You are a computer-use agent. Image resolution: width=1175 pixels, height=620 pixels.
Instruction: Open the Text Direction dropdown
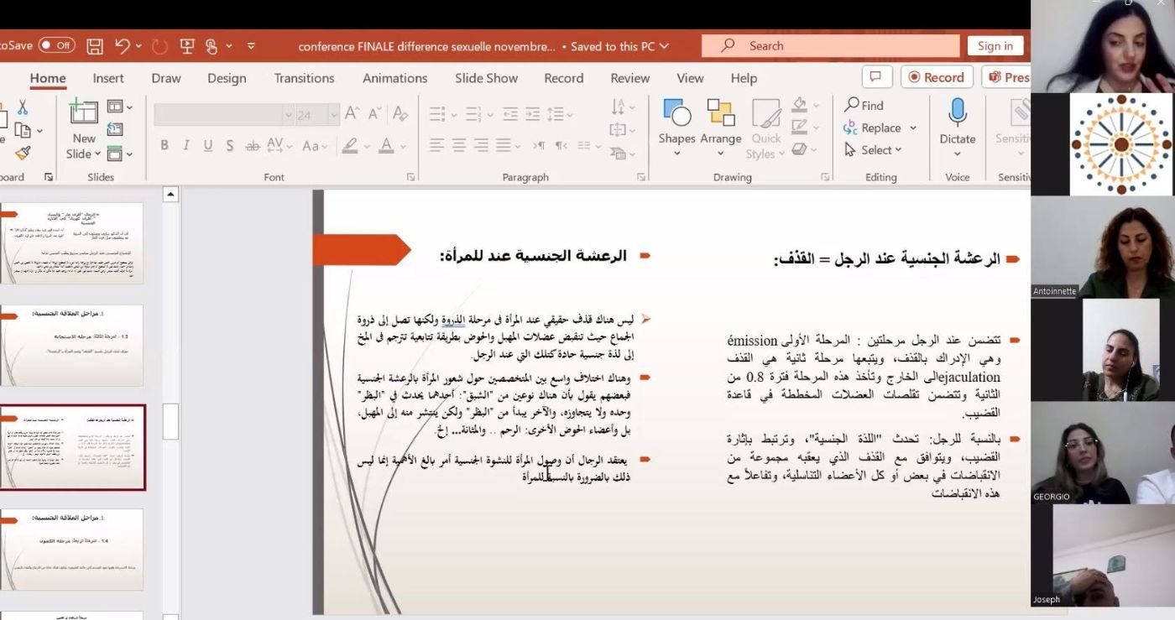623,107
